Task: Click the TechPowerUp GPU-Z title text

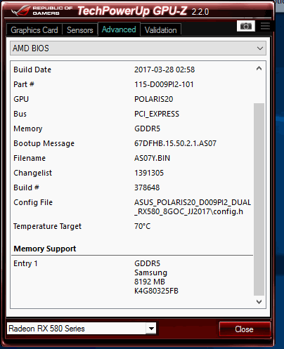Action: pyautogui.click(x=132, y=11)
